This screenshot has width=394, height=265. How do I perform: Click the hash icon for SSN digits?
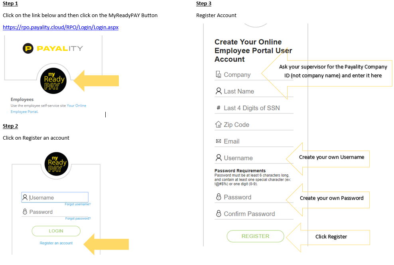pos(219,108)
